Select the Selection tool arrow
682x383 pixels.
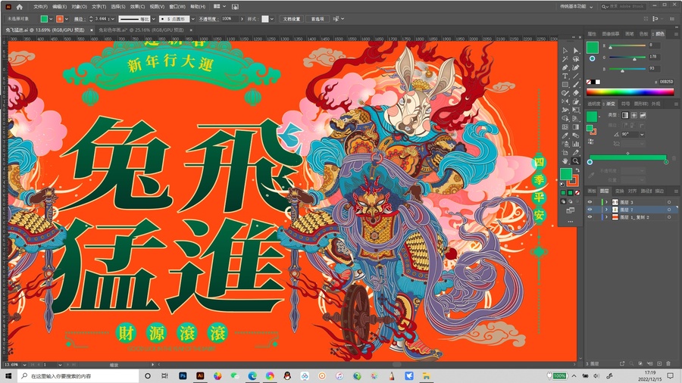point(565,51)
